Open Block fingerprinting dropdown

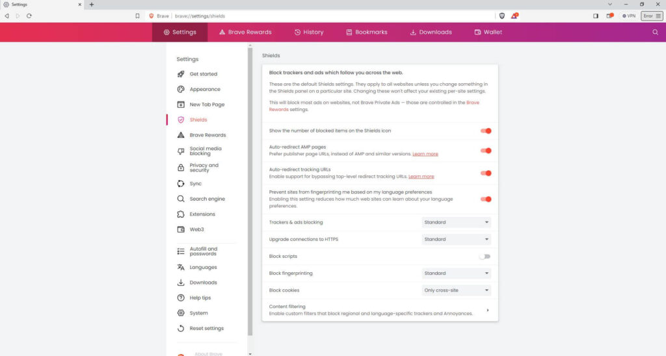point(456,273)
